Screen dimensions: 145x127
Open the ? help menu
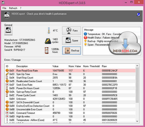(21, 8)
